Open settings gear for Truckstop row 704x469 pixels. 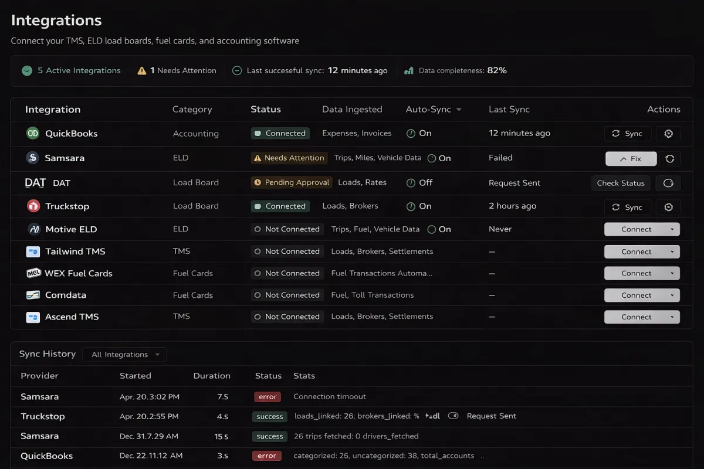click(x=668, y=207)
